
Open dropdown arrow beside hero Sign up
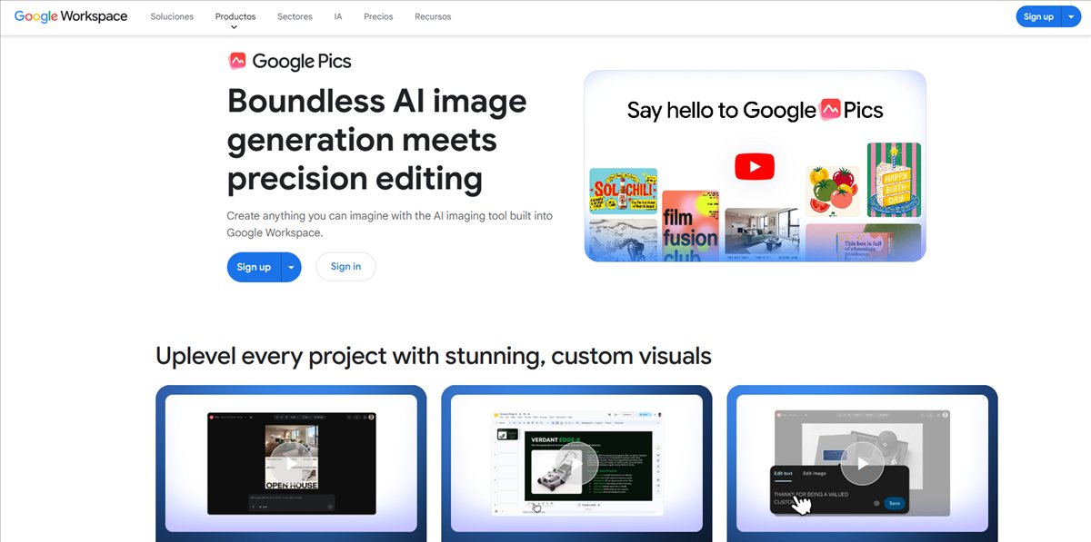pos(291,267)
